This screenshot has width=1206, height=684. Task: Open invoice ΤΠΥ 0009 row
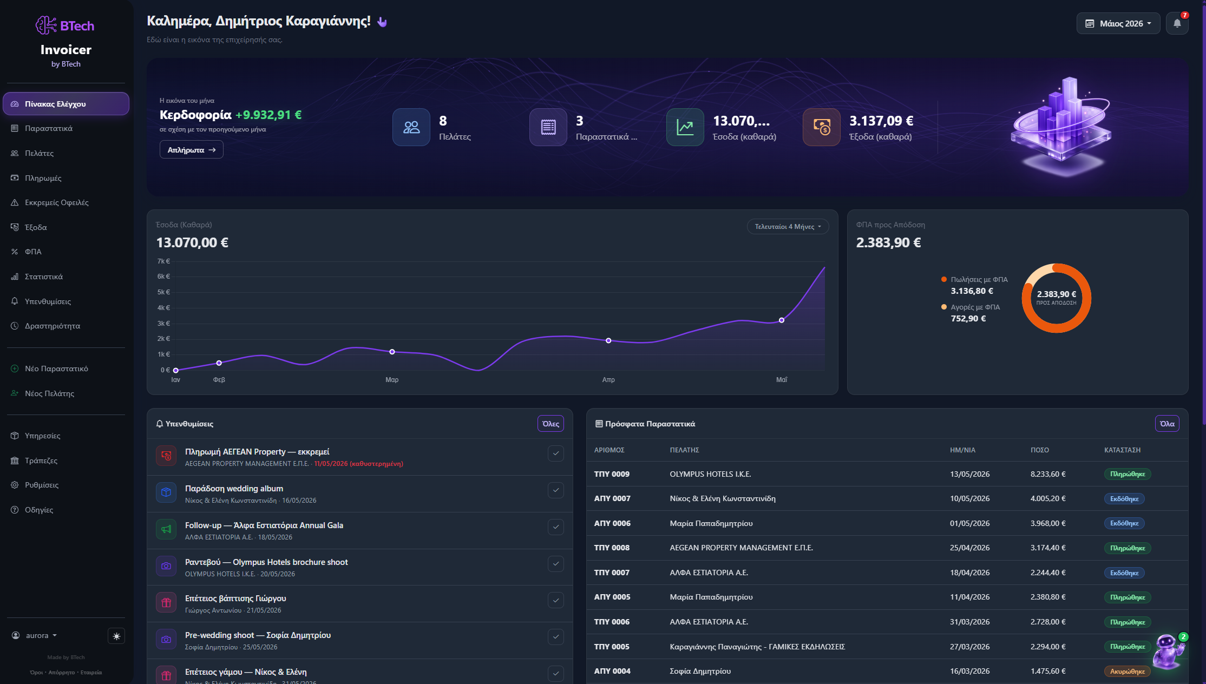pyautogui.click(x=887, y=474)
